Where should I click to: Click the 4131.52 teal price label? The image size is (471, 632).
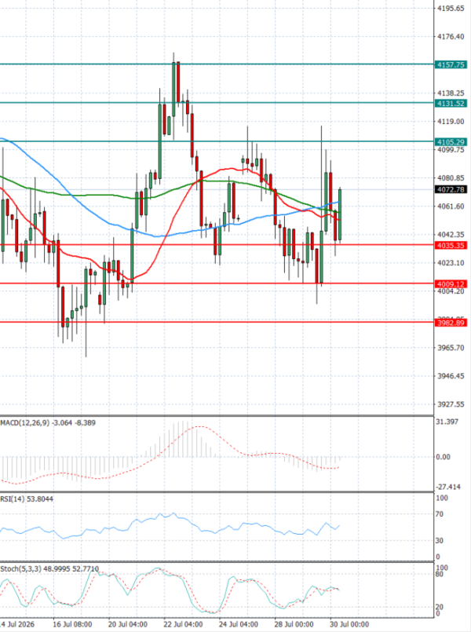451,103
